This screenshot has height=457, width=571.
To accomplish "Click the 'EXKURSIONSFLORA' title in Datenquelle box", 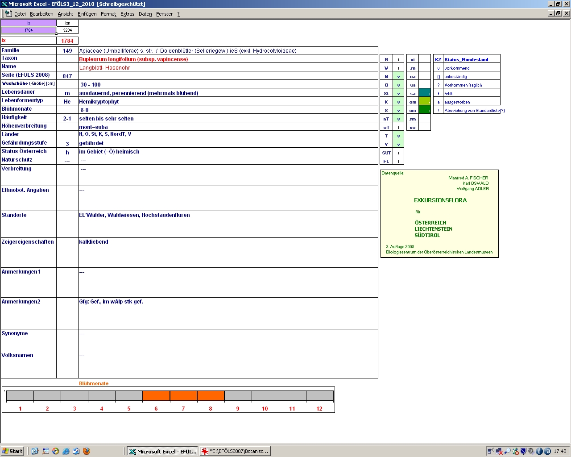I will (x=440, y=200).
